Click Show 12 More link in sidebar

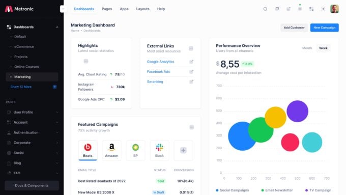(x=21, y=87)
